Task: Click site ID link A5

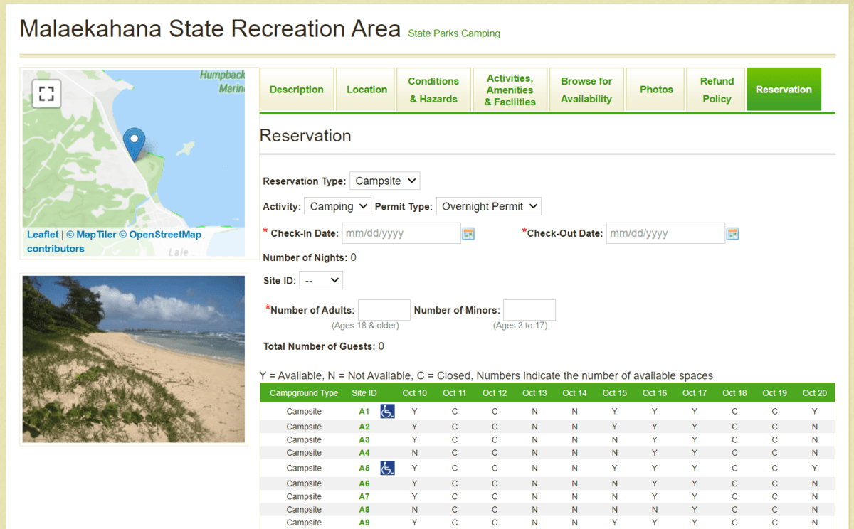Action: pyautogui.click(x=364, y=468)
